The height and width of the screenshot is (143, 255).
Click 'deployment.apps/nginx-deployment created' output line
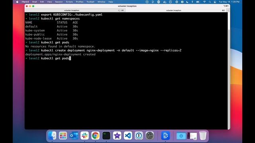[x=60, y=54]
